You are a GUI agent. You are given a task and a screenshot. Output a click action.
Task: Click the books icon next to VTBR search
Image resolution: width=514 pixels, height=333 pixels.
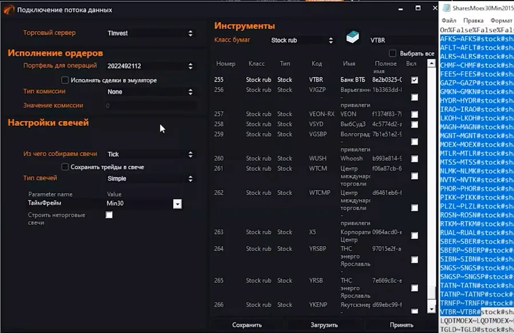pyautogui.click(x=353, y=37)
